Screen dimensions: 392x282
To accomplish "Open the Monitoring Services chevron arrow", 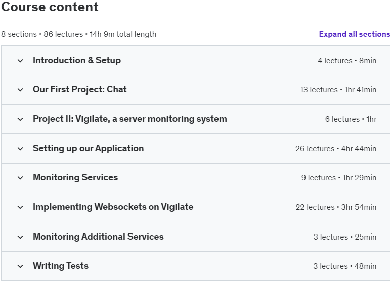I will pos(20,178).
